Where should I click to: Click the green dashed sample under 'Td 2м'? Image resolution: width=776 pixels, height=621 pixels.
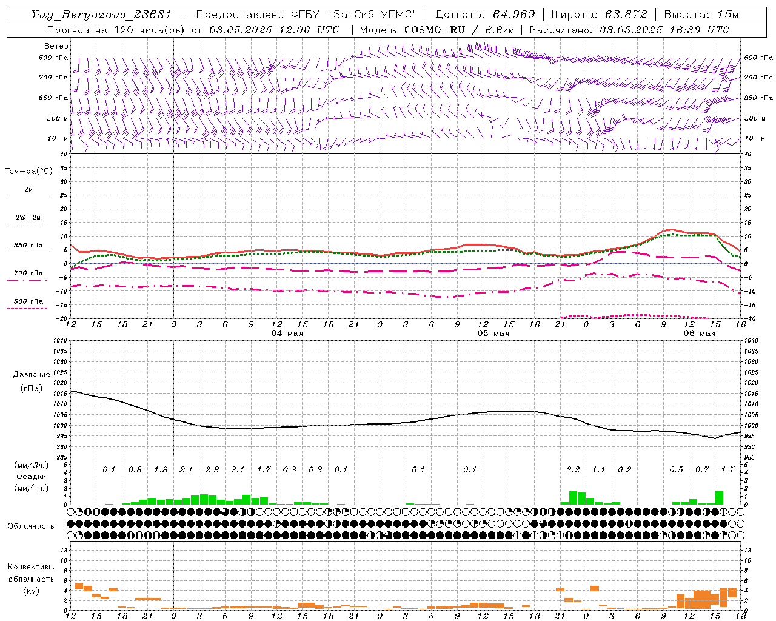point(28,224)
